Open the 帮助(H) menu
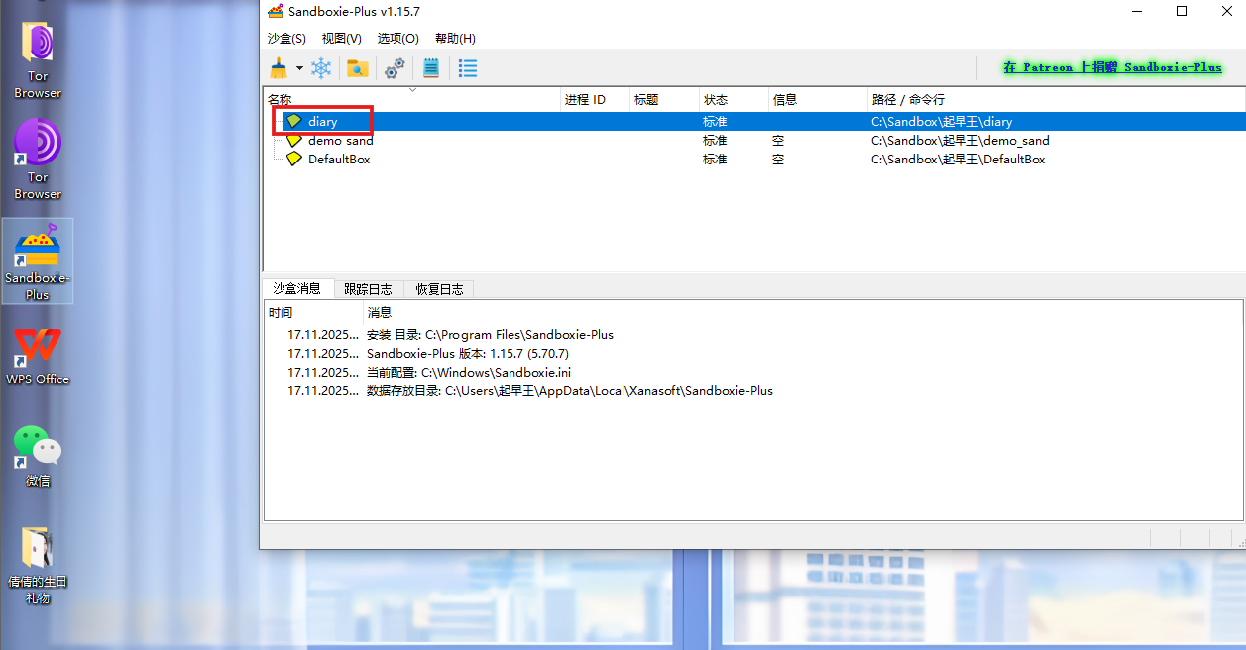The width and height of the screenshot is (1246, 650). pyautogui.click(x=455, y=38)
